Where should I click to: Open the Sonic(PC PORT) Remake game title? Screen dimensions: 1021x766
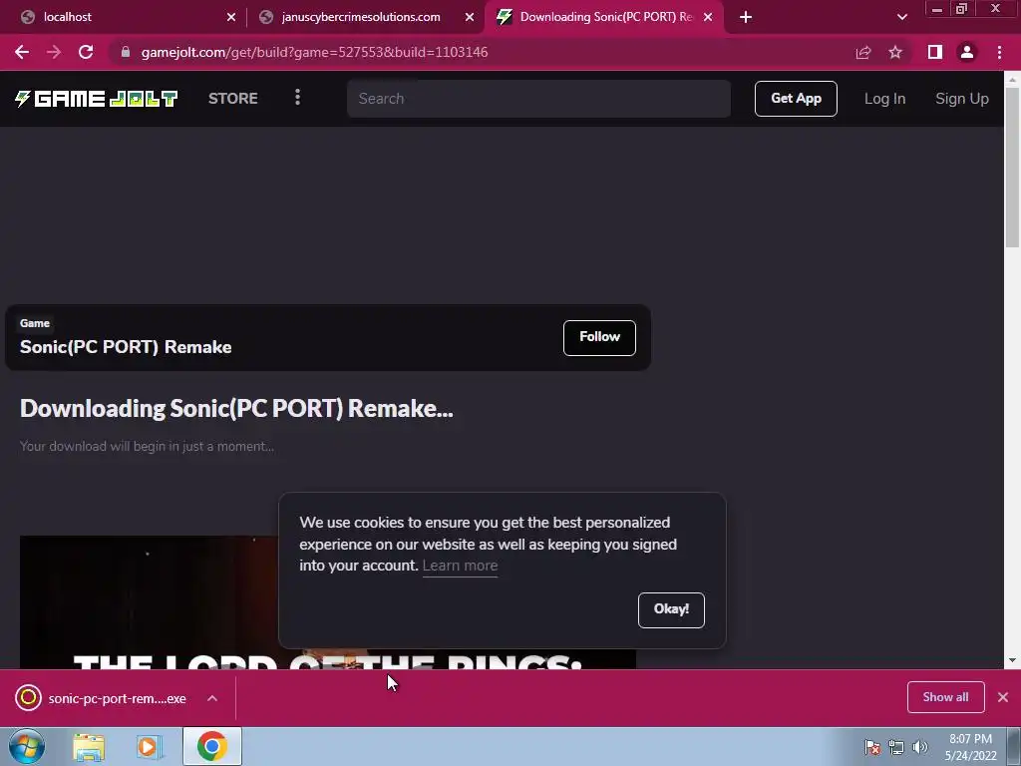coord(126,346)
